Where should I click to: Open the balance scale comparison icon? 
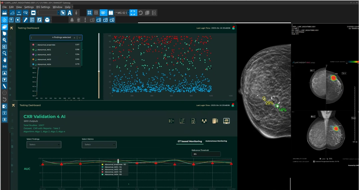(204, 121)
